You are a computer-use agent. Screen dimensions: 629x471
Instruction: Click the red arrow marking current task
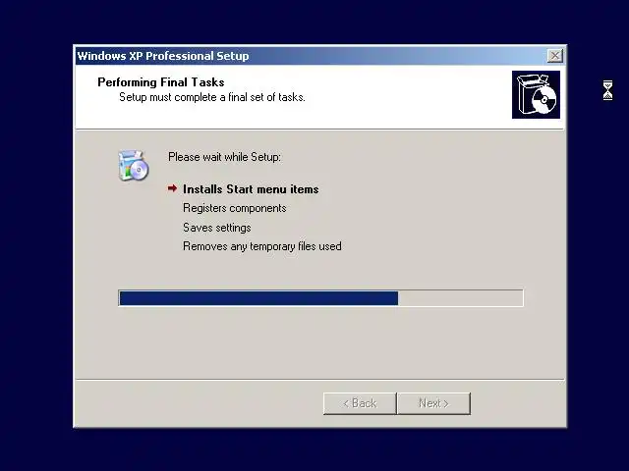173,188
